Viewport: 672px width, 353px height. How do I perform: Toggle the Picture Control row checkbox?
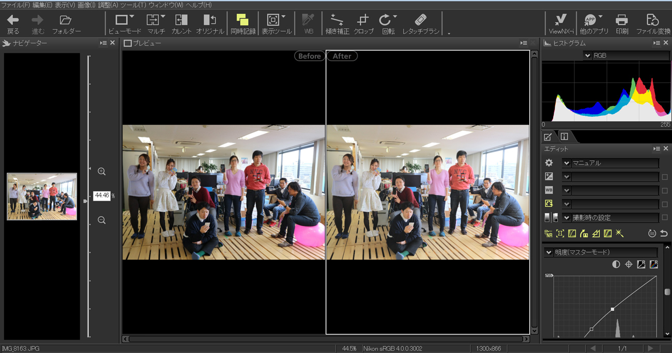(x=665, y=204)
